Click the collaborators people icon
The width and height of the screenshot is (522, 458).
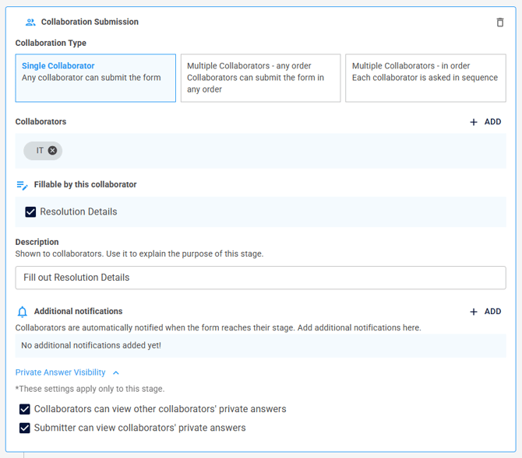point(30,23)
